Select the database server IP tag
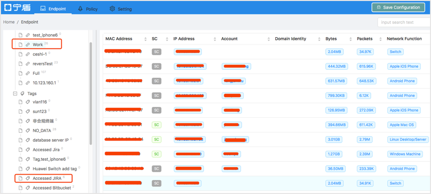The height and width of the screenshot is (194, 431). tap(51, 140)
